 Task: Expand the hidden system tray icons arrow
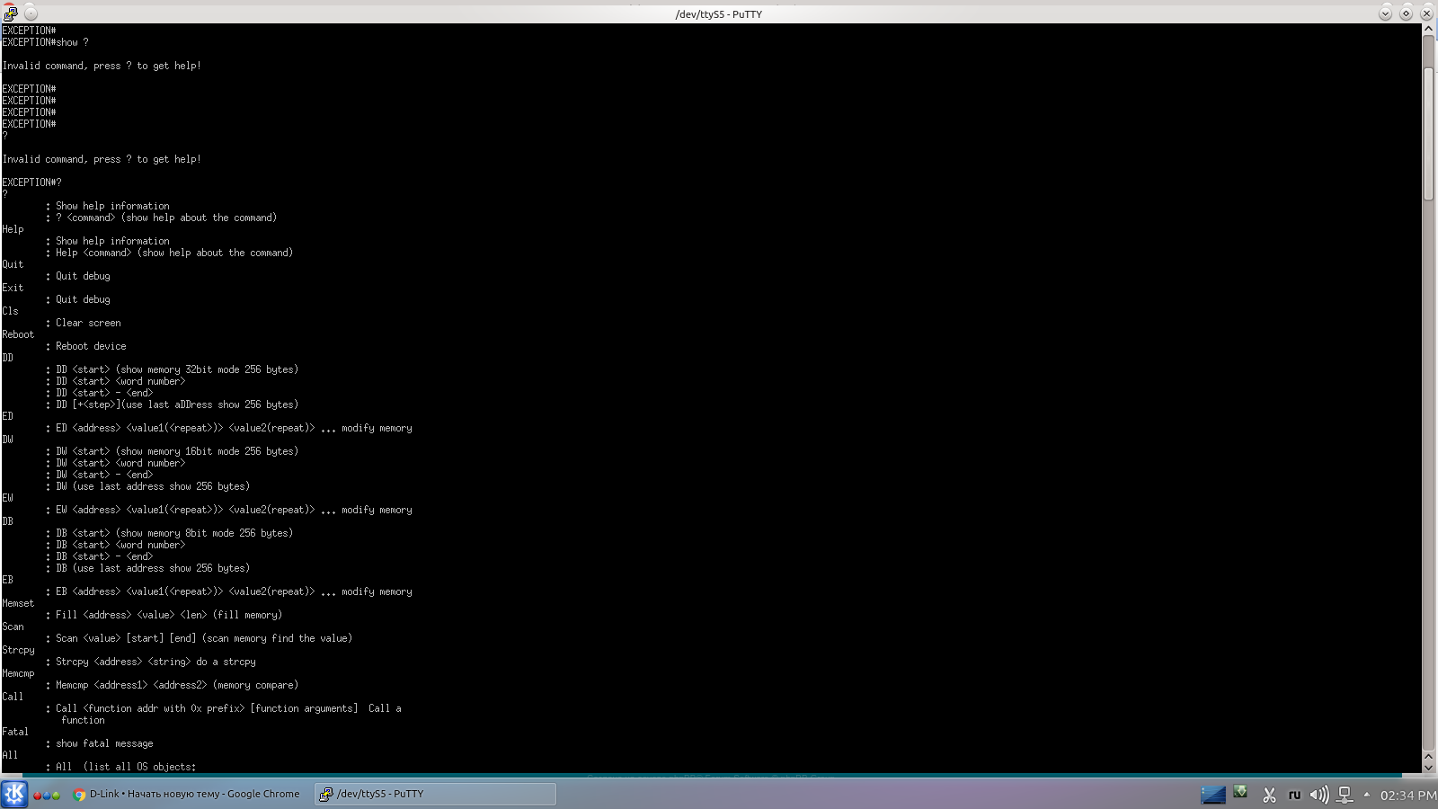tap(1366, 795)
